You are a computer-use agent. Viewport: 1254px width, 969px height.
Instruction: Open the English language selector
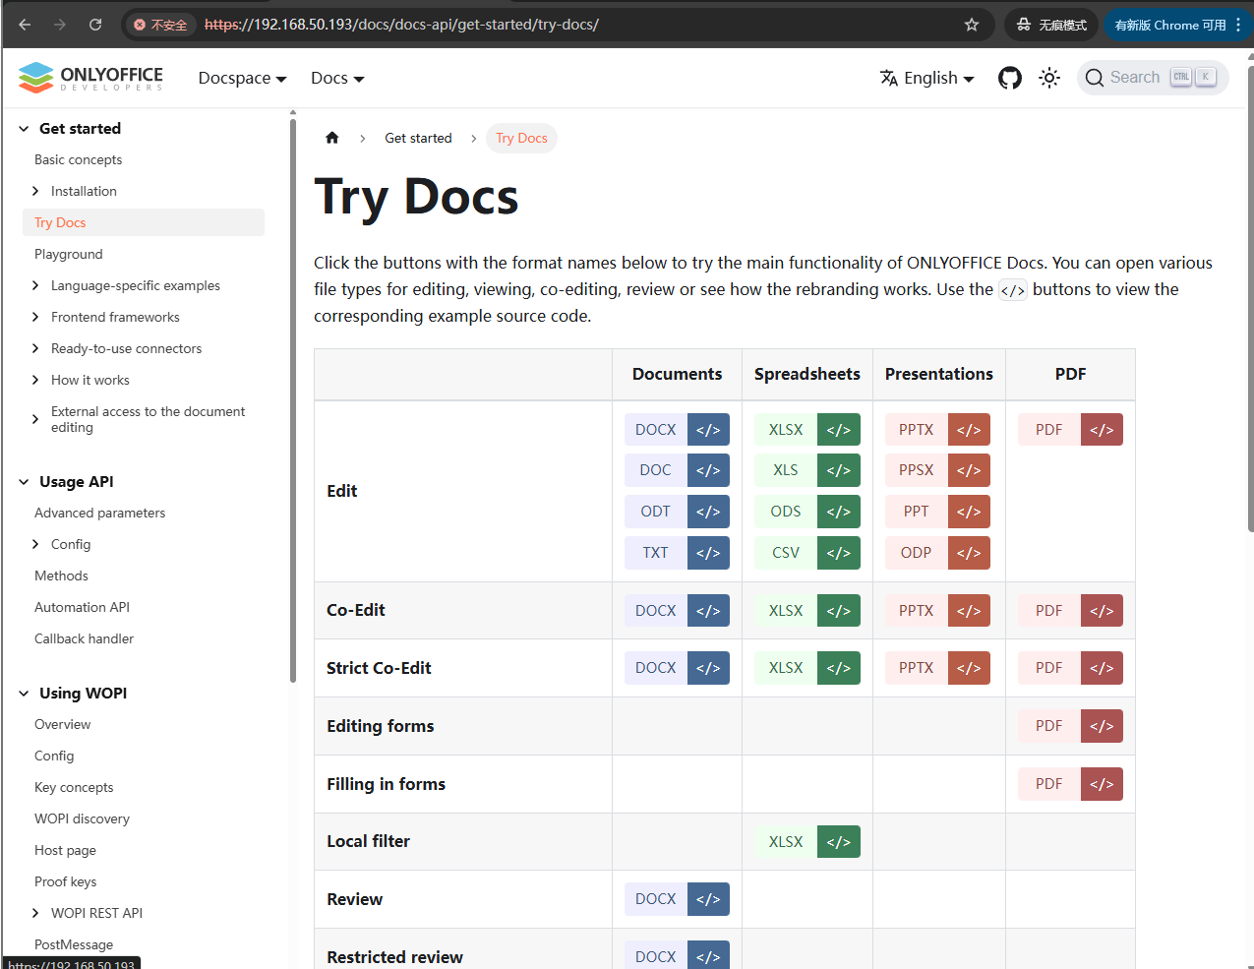[926, 78]
